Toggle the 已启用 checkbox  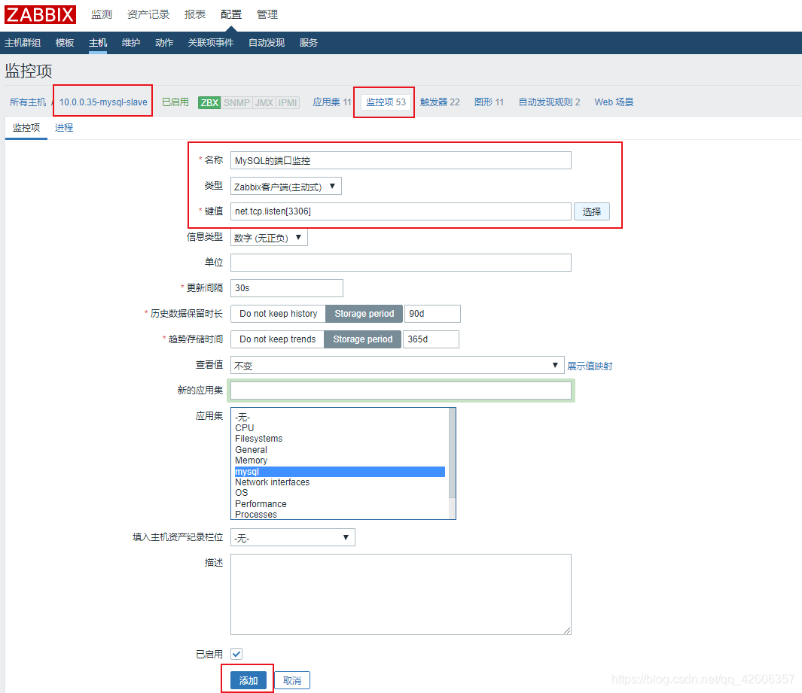236,654
